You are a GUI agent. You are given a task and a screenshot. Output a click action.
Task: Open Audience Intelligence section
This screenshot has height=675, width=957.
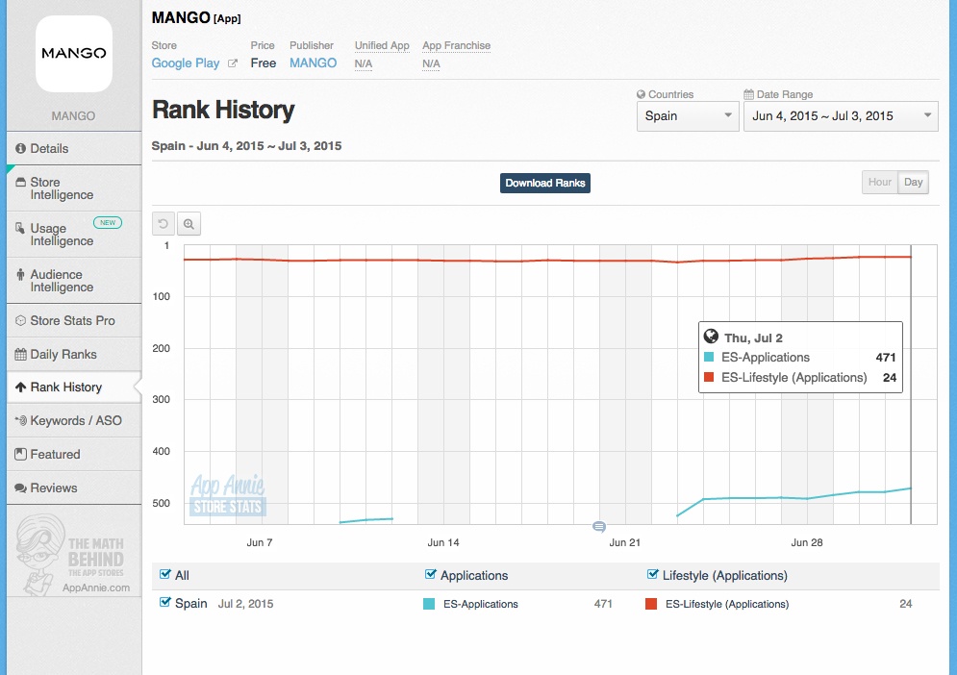pos(74,281)
